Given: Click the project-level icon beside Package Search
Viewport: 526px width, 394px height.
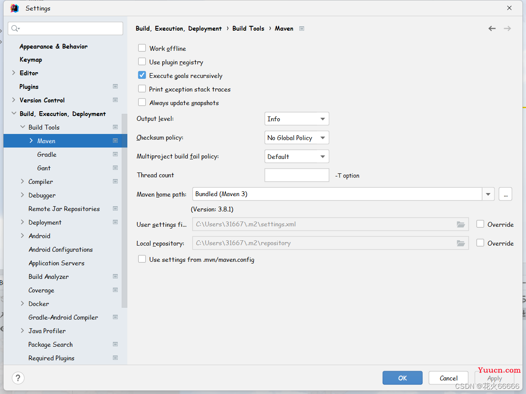Looking at the screenshot, I should pyautogui.click(x=115, y=345).
